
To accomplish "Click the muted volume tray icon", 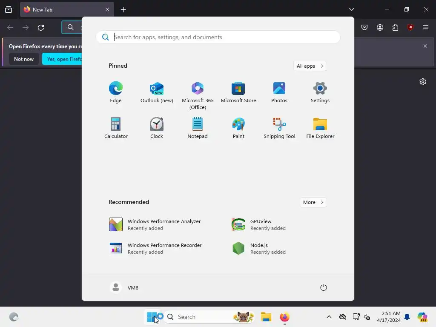I will click(x=367, y=317).
